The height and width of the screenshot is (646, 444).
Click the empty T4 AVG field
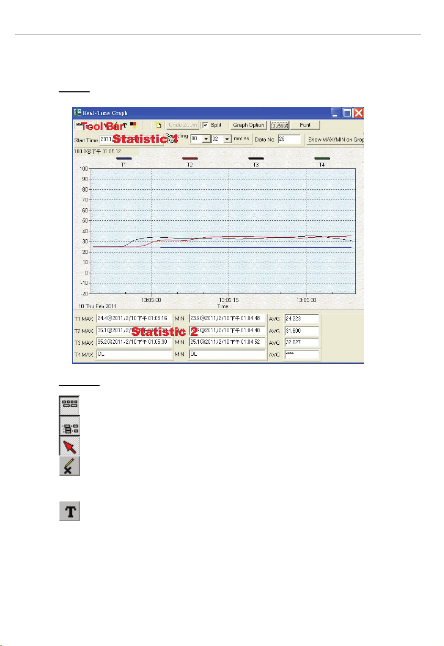[302, 354]
